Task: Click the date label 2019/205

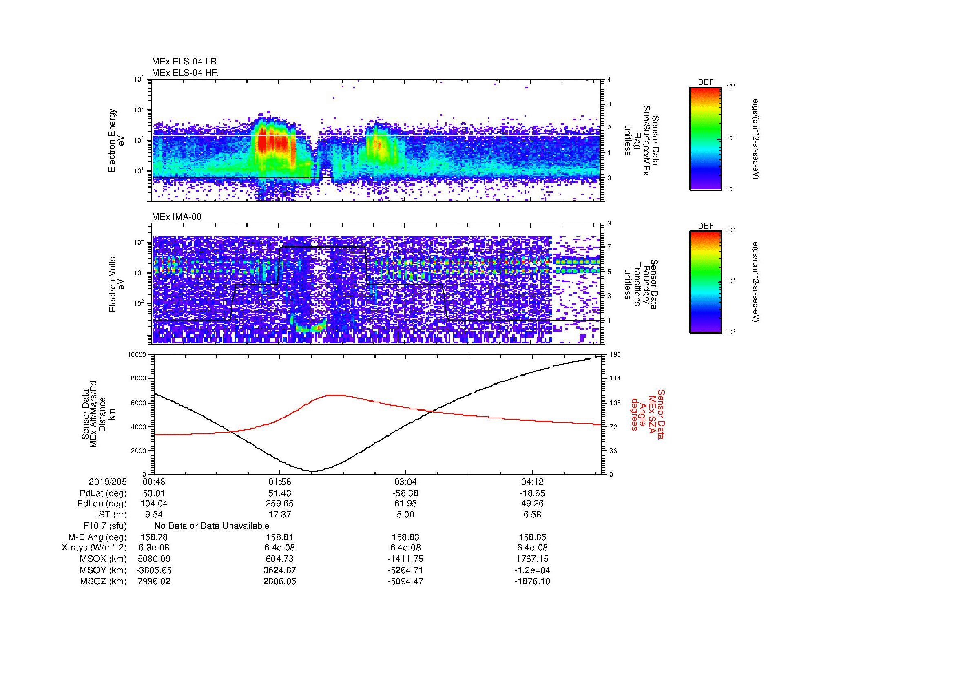Action: tap(108, 482)
